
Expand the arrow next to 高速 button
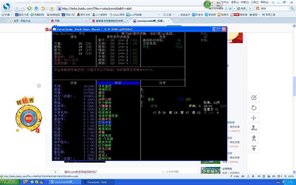[250, 9]
